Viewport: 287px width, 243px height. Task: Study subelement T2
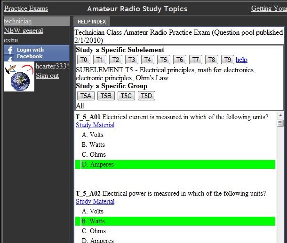(115, 60)
